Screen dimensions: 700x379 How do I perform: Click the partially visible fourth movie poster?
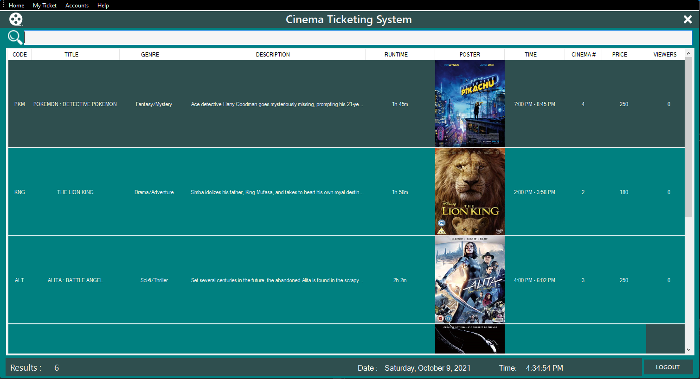(x=469, y=339)
